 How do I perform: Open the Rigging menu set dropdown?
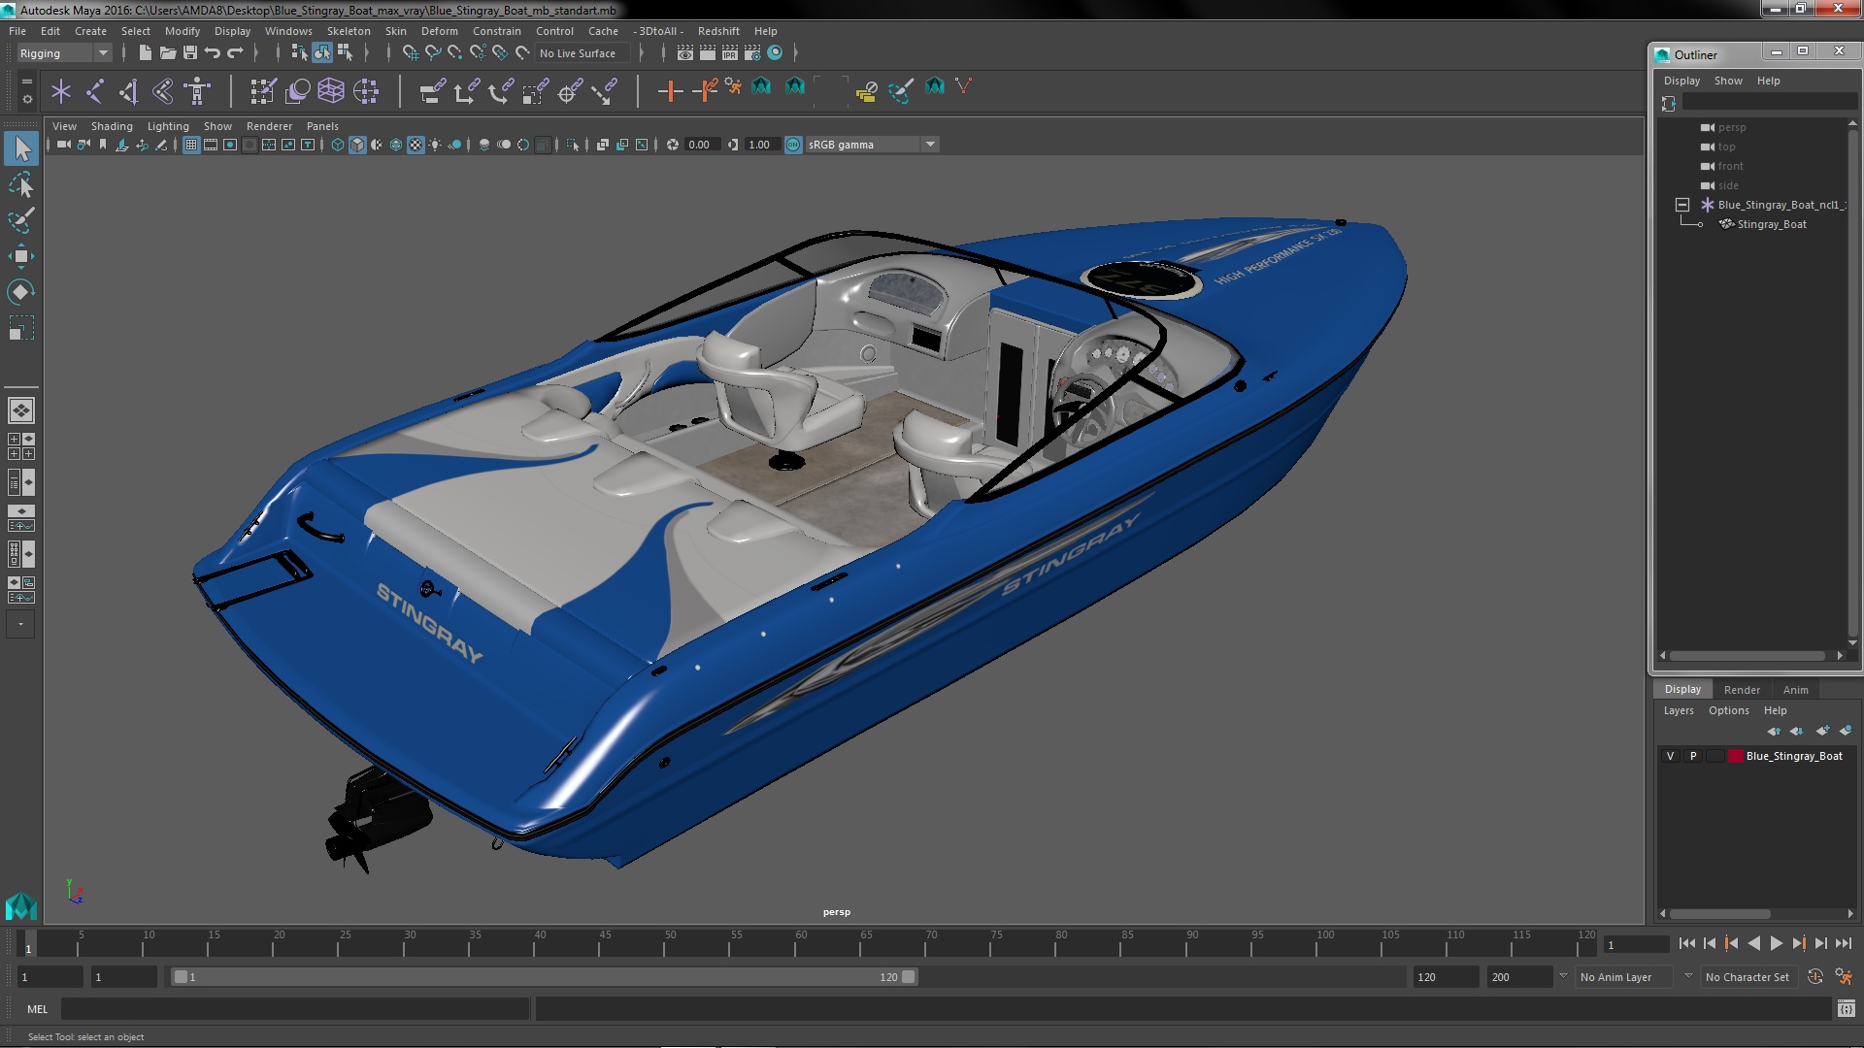(64, 53)
